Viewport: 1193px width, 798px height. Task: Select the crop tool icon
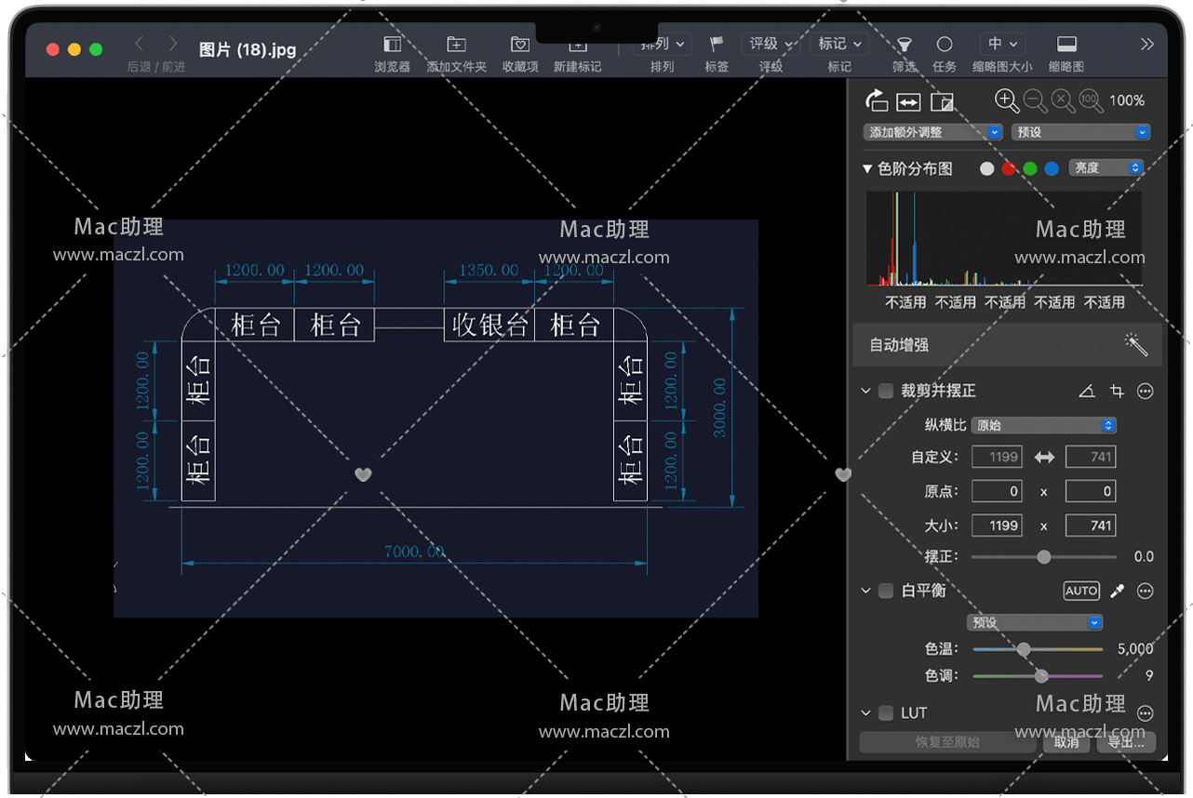tap(1117, 392)
